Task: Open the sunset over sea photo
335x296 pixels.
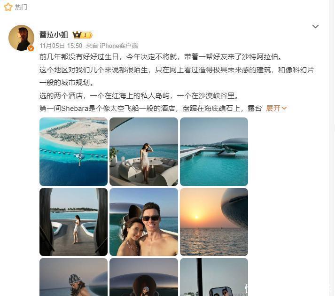Action: [214, 222]
